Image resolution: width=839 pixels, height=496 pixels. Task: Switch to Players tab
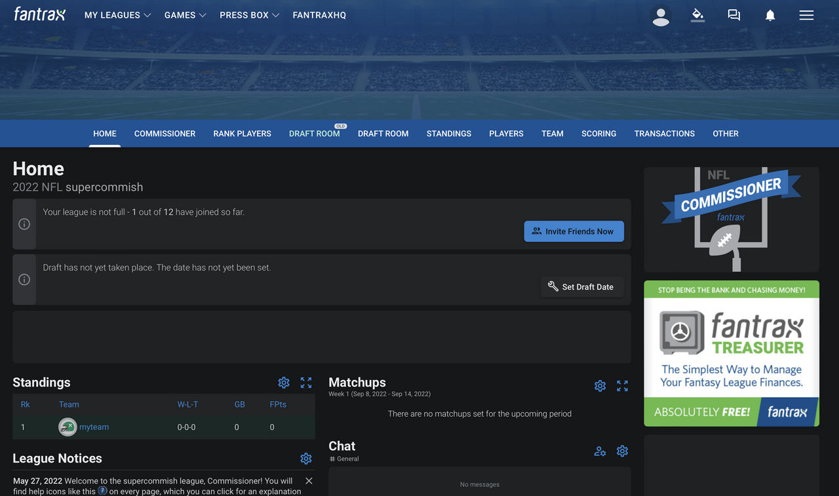pos(506,134)
